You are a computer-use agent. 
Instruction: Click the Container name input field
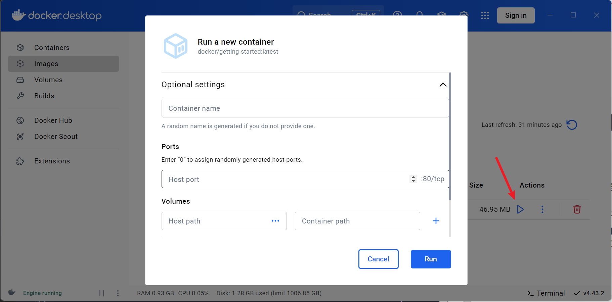tap(305, 108)
